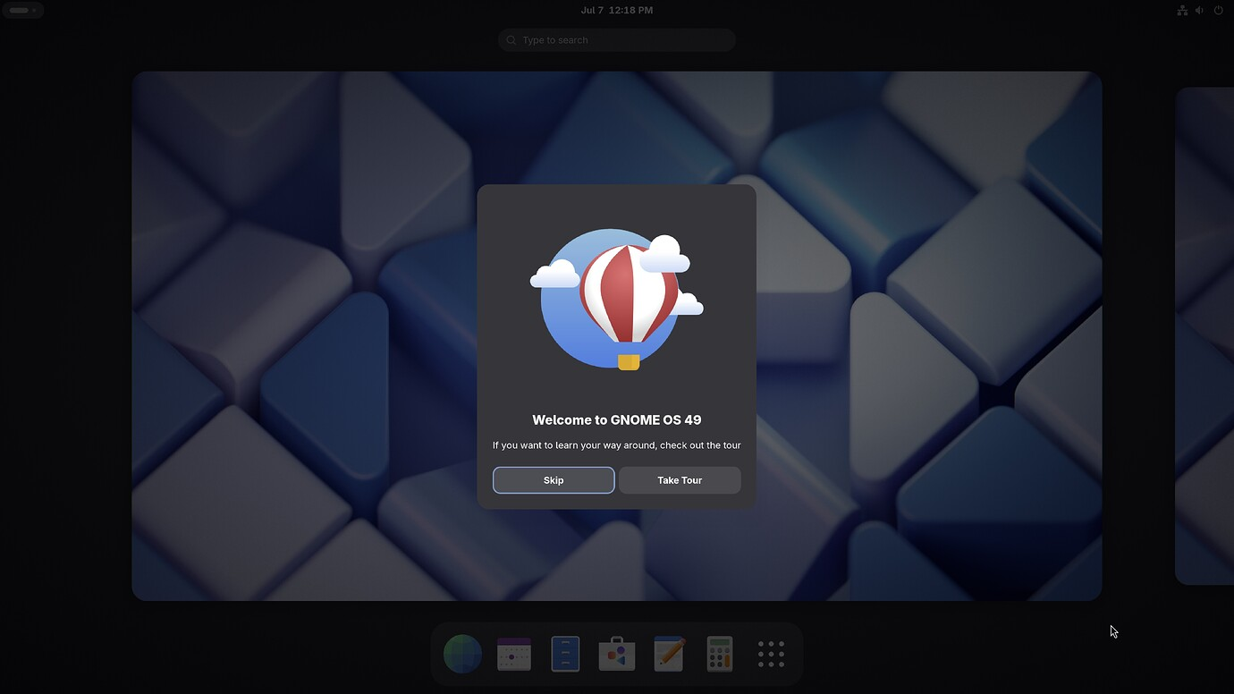Launch the Calendar app
Viewport: 1234px width, 694px height.
tap(514, 654)
